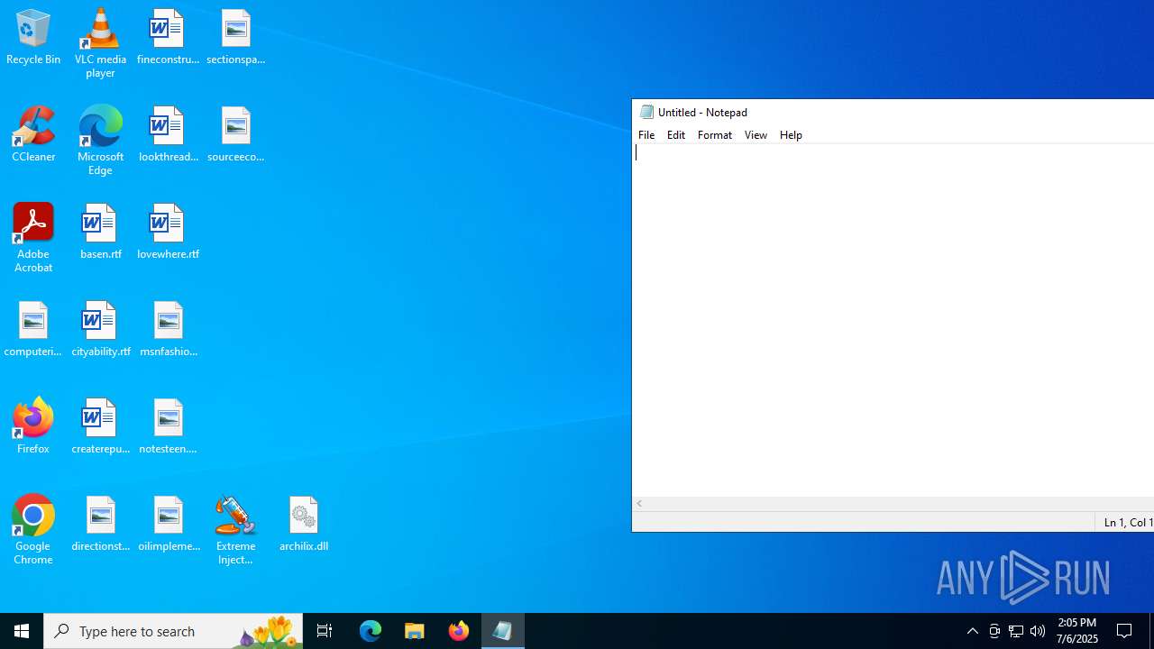Click Ln 1, Col 1 in status bar

click(x=1128, y=523)
